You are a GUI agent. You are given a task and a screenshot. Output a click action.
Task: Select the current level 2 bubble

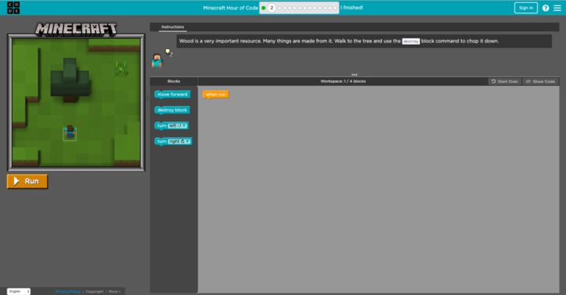pos(271,7)
